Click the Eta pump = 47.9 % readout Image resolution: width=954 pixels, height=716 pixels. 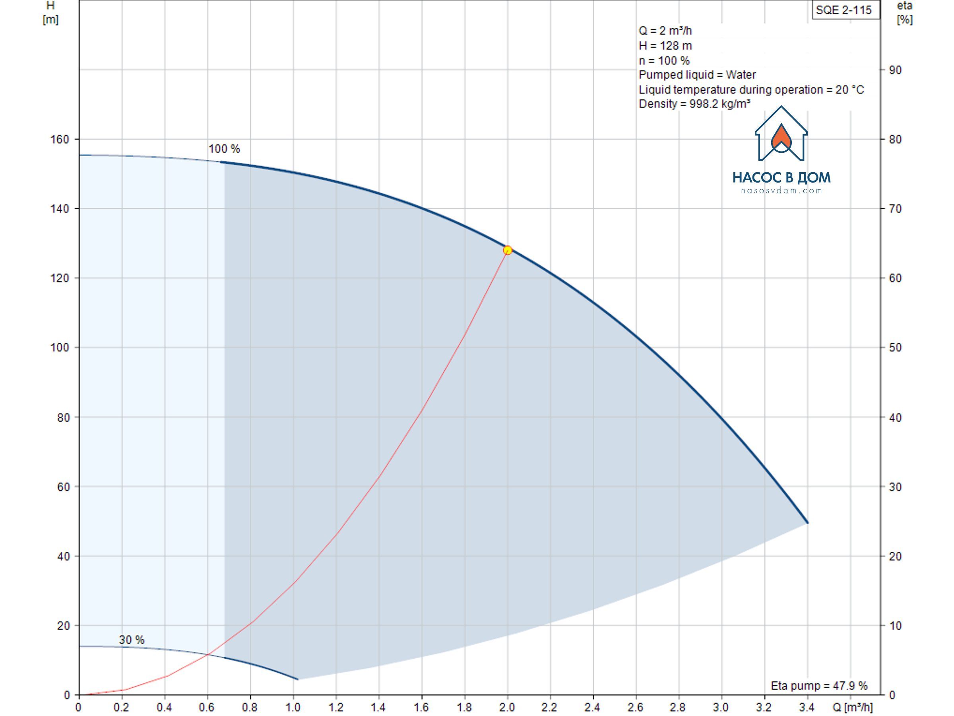pyautogui.click(x=819, y=686)
